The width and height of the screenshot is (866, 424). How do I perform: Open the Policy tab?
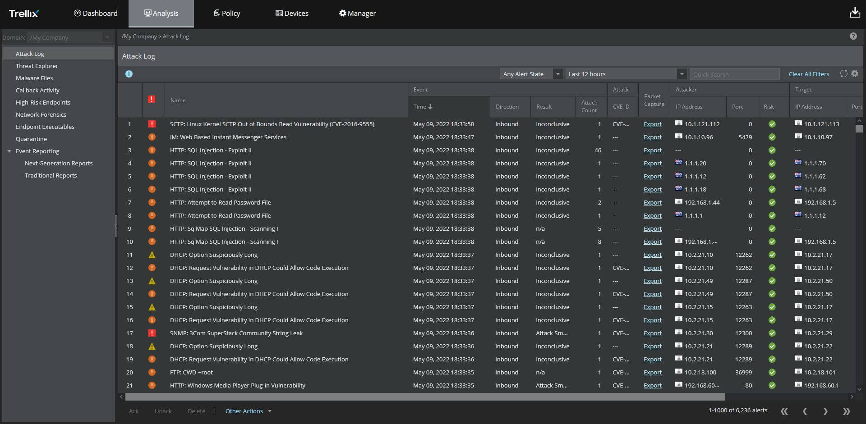(x=227, y=13)
